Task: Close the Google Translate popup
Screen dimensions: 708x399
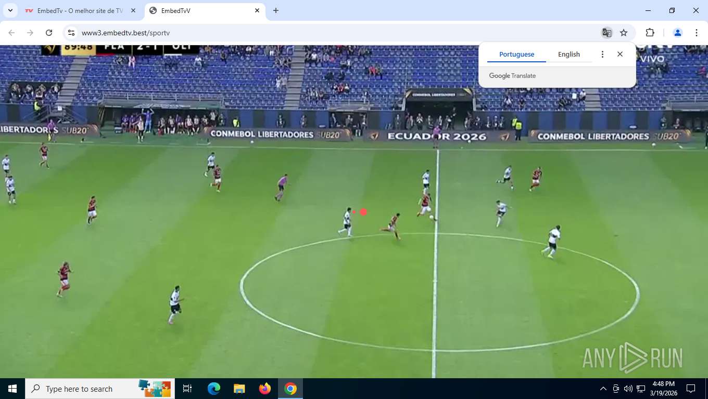Action: [x=620, y=54]
